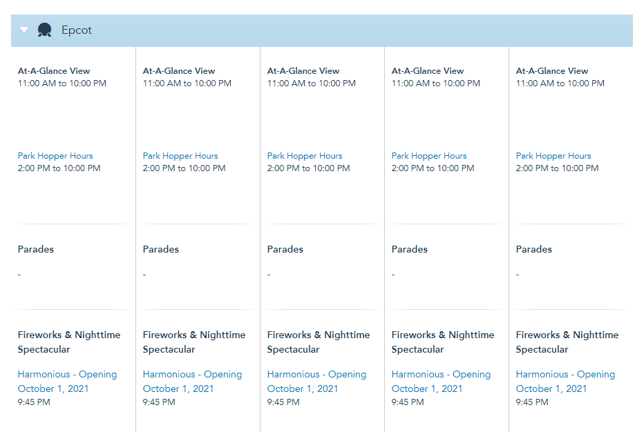Open Harmonious Opening link in third column
Screen dimensions: 644x432
pos(316,381)
